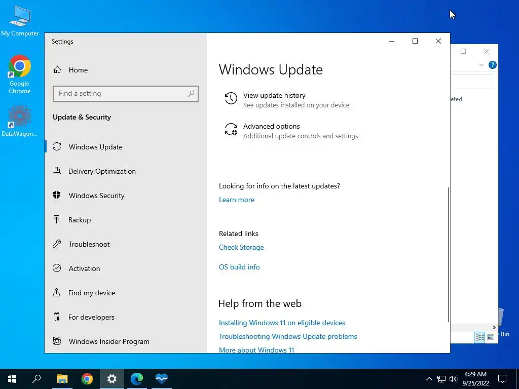This screenshot has width=519, height=389.
Task: Open Delivery Optimization icon in sidebar
Action: tap(57, 171)
